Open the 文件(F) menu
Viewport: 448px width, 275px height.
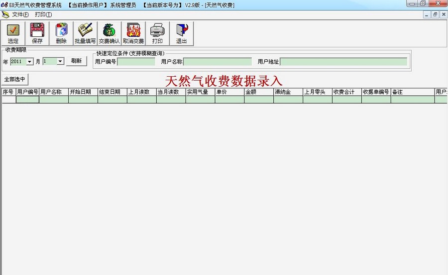click(20, 14)
